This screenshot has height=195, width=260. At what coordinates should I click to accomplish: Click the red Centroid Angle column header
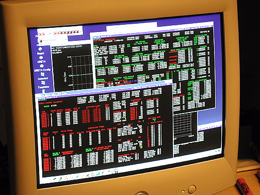pos(94,107)
